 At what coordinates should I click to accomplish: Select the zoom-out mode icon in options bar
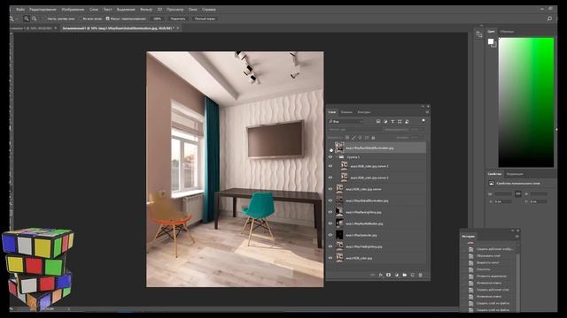tap(35, 19)
